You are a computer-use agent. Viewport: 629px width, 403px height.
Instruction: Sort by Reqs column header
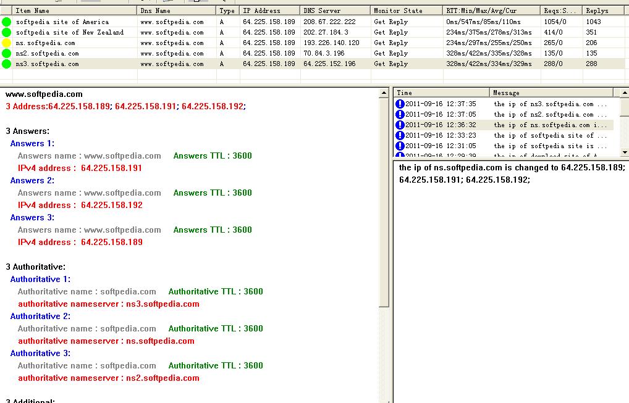(561, 11)
